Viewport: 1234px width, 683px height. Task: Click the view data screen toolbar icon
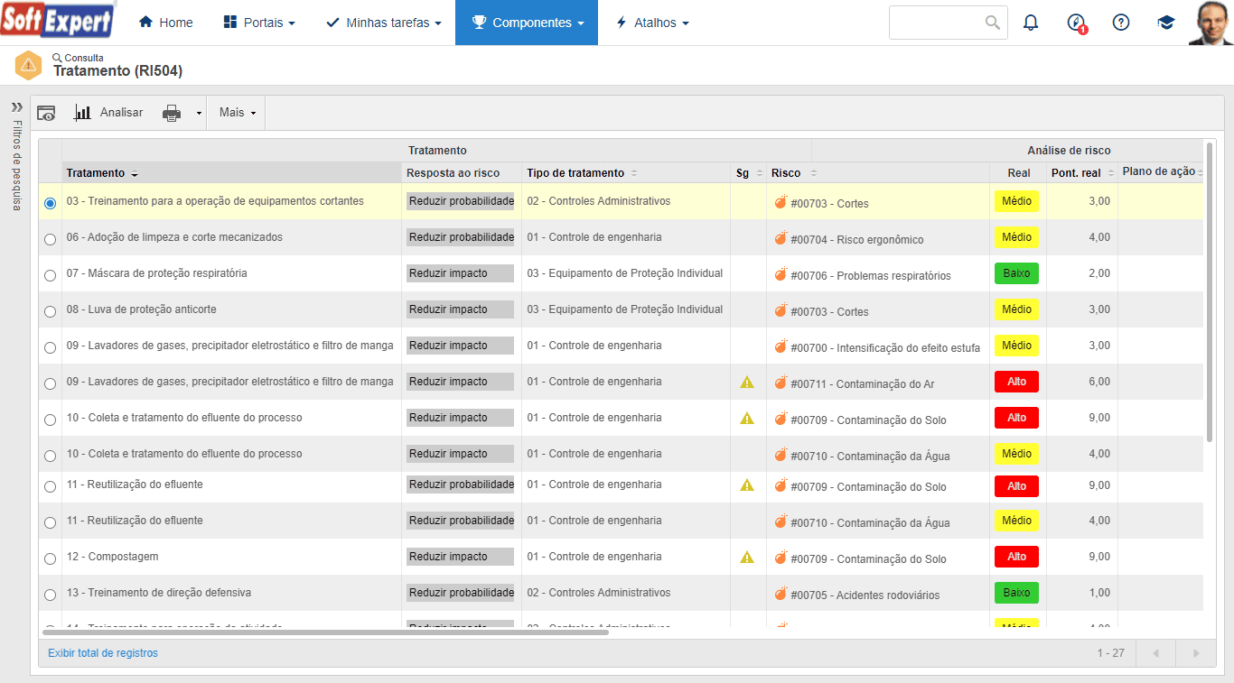click(46, 113)
